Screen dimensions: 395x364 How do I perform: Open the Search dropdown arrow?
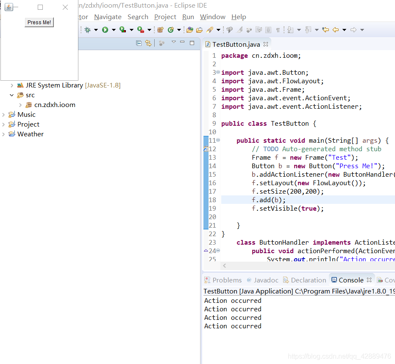218,30
